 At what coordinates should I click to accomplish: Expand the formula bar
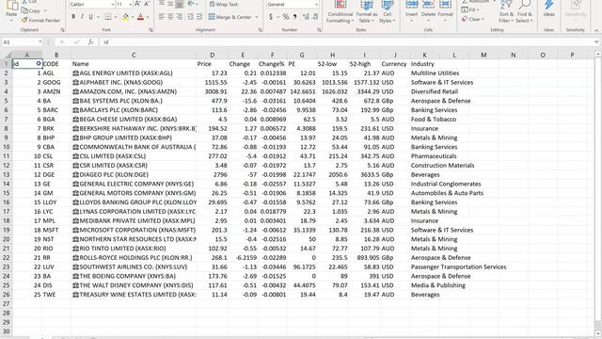point(596,41)
